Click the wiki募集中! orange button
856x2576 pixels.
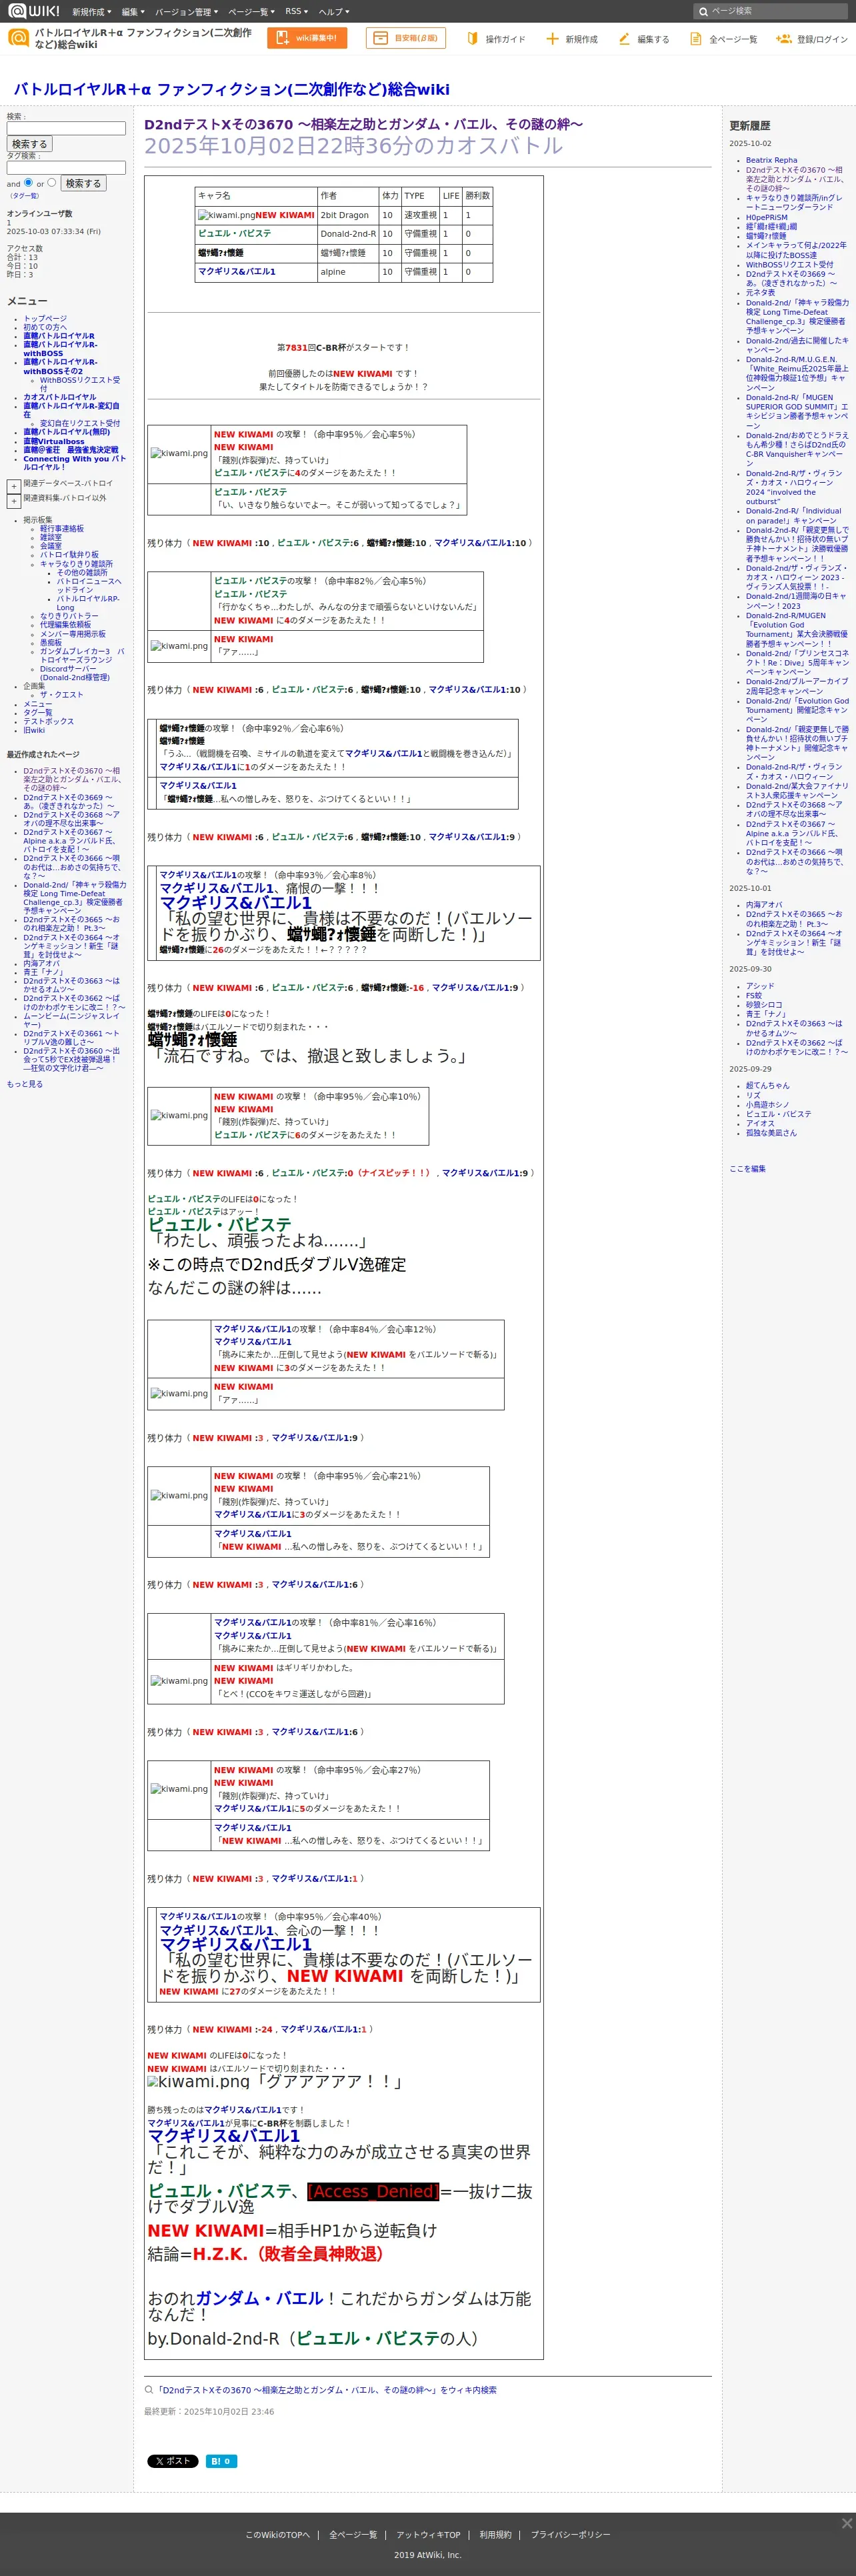[x=307, y=38]
